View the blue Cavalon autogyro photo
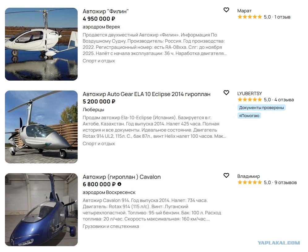Screen dimensions: 308x252 tap(41, 210)
